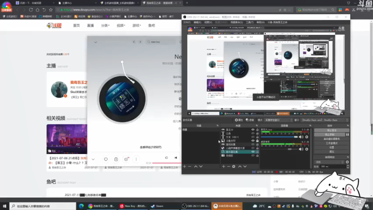Toggle visibility of first OBS source
Viewport: 373px width, 210px height.
253,130
